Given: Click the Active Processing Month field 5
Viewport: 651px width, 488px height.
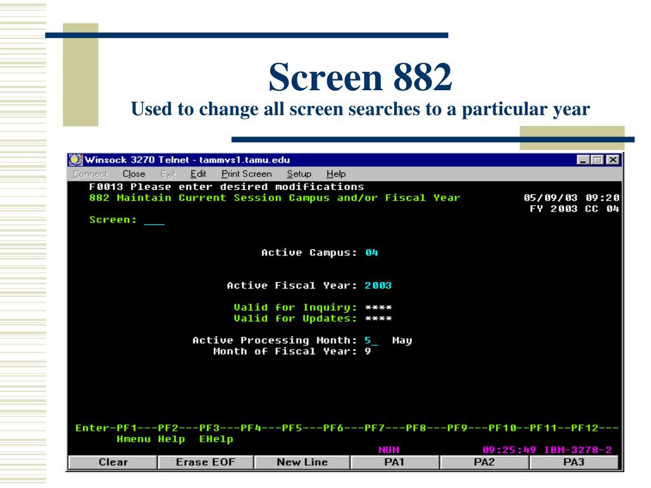Looking at the screenshot, I should pyautogui.click(x=371, y=341).
